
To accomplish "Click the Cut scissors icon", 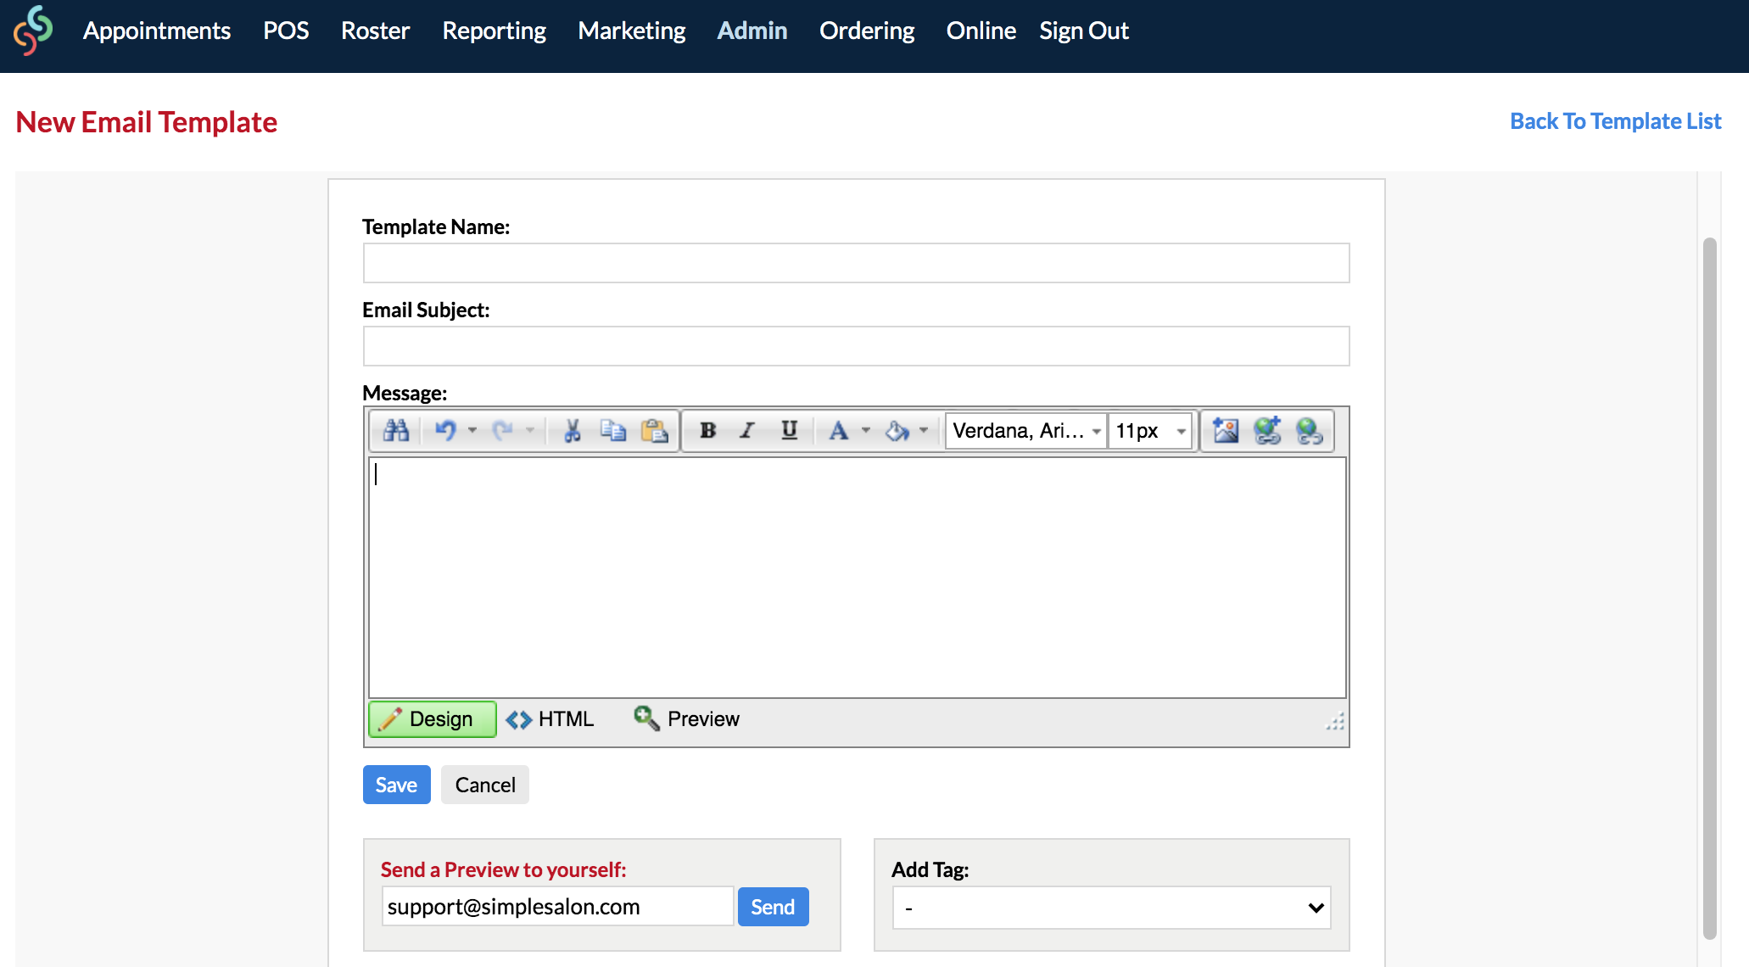I will coord(573,431).
